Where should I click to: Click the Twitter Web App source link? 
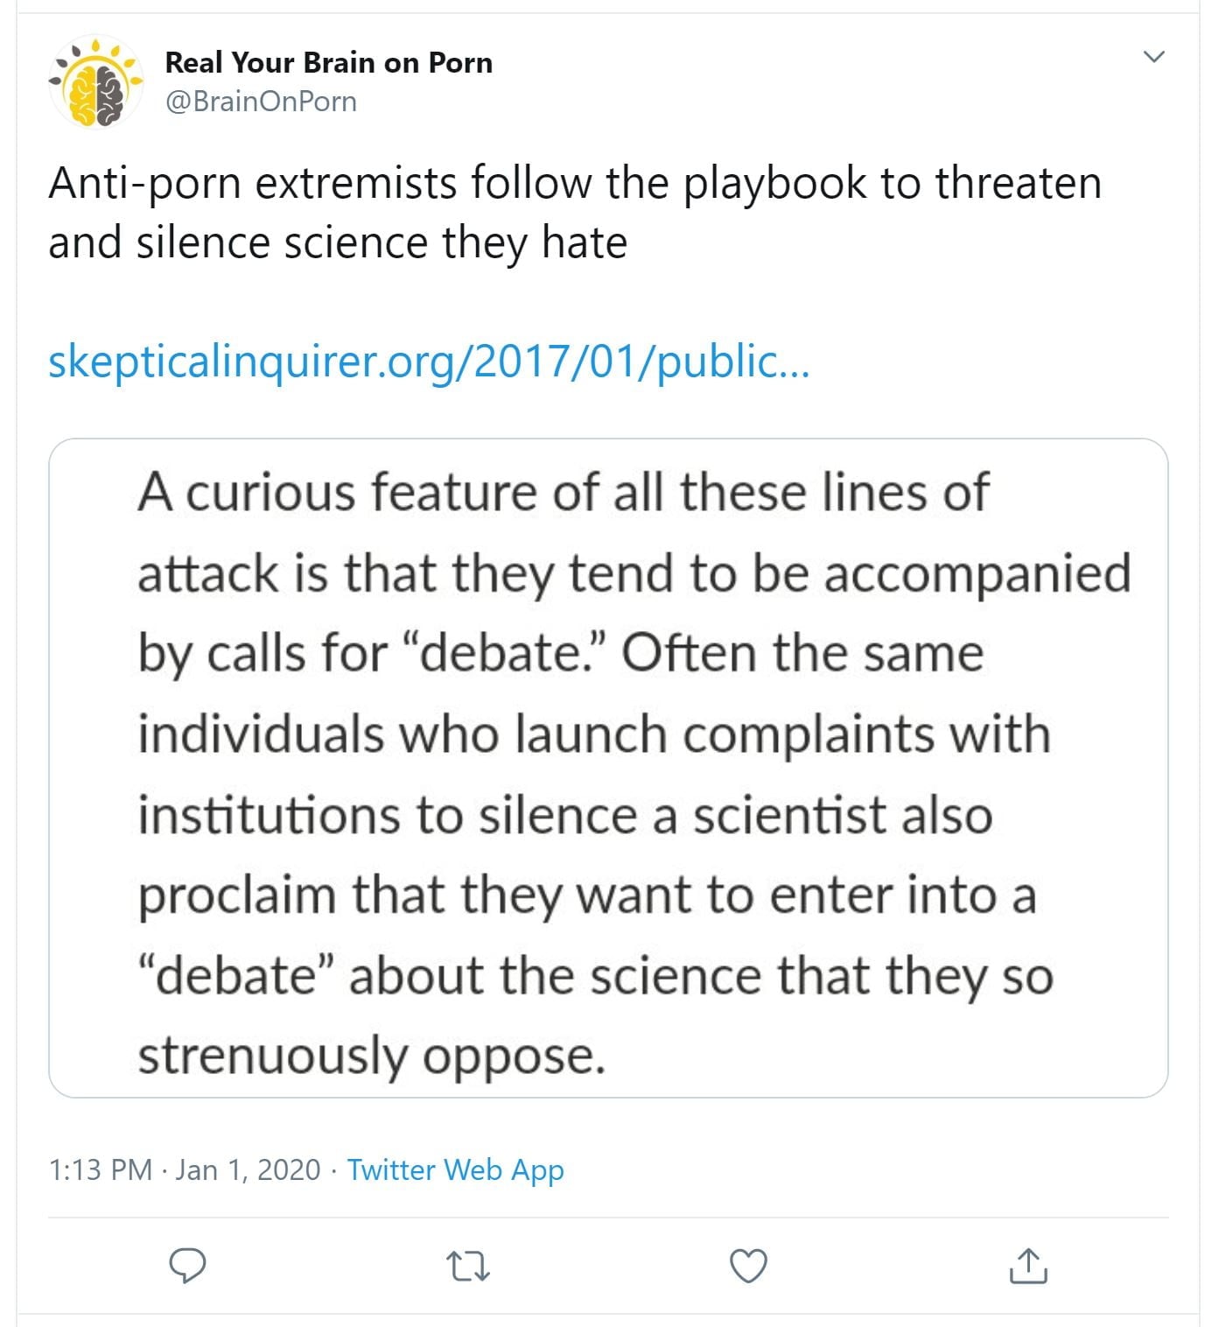click(455, 1169)
